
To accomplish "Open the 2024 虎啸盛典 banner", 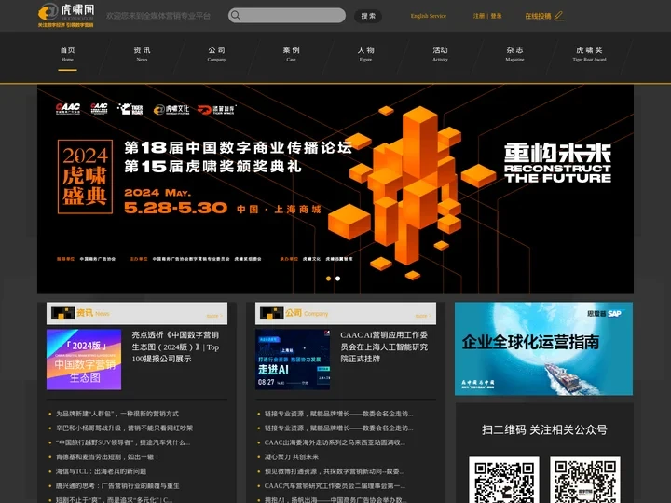I will click(335, 189).
